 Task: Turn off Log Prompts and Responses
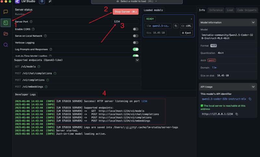click(x=136, y=49)
